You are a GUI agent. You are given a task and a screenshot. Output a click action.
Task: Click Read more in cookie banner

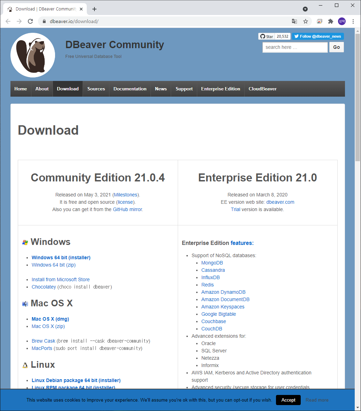pos(317,400)
